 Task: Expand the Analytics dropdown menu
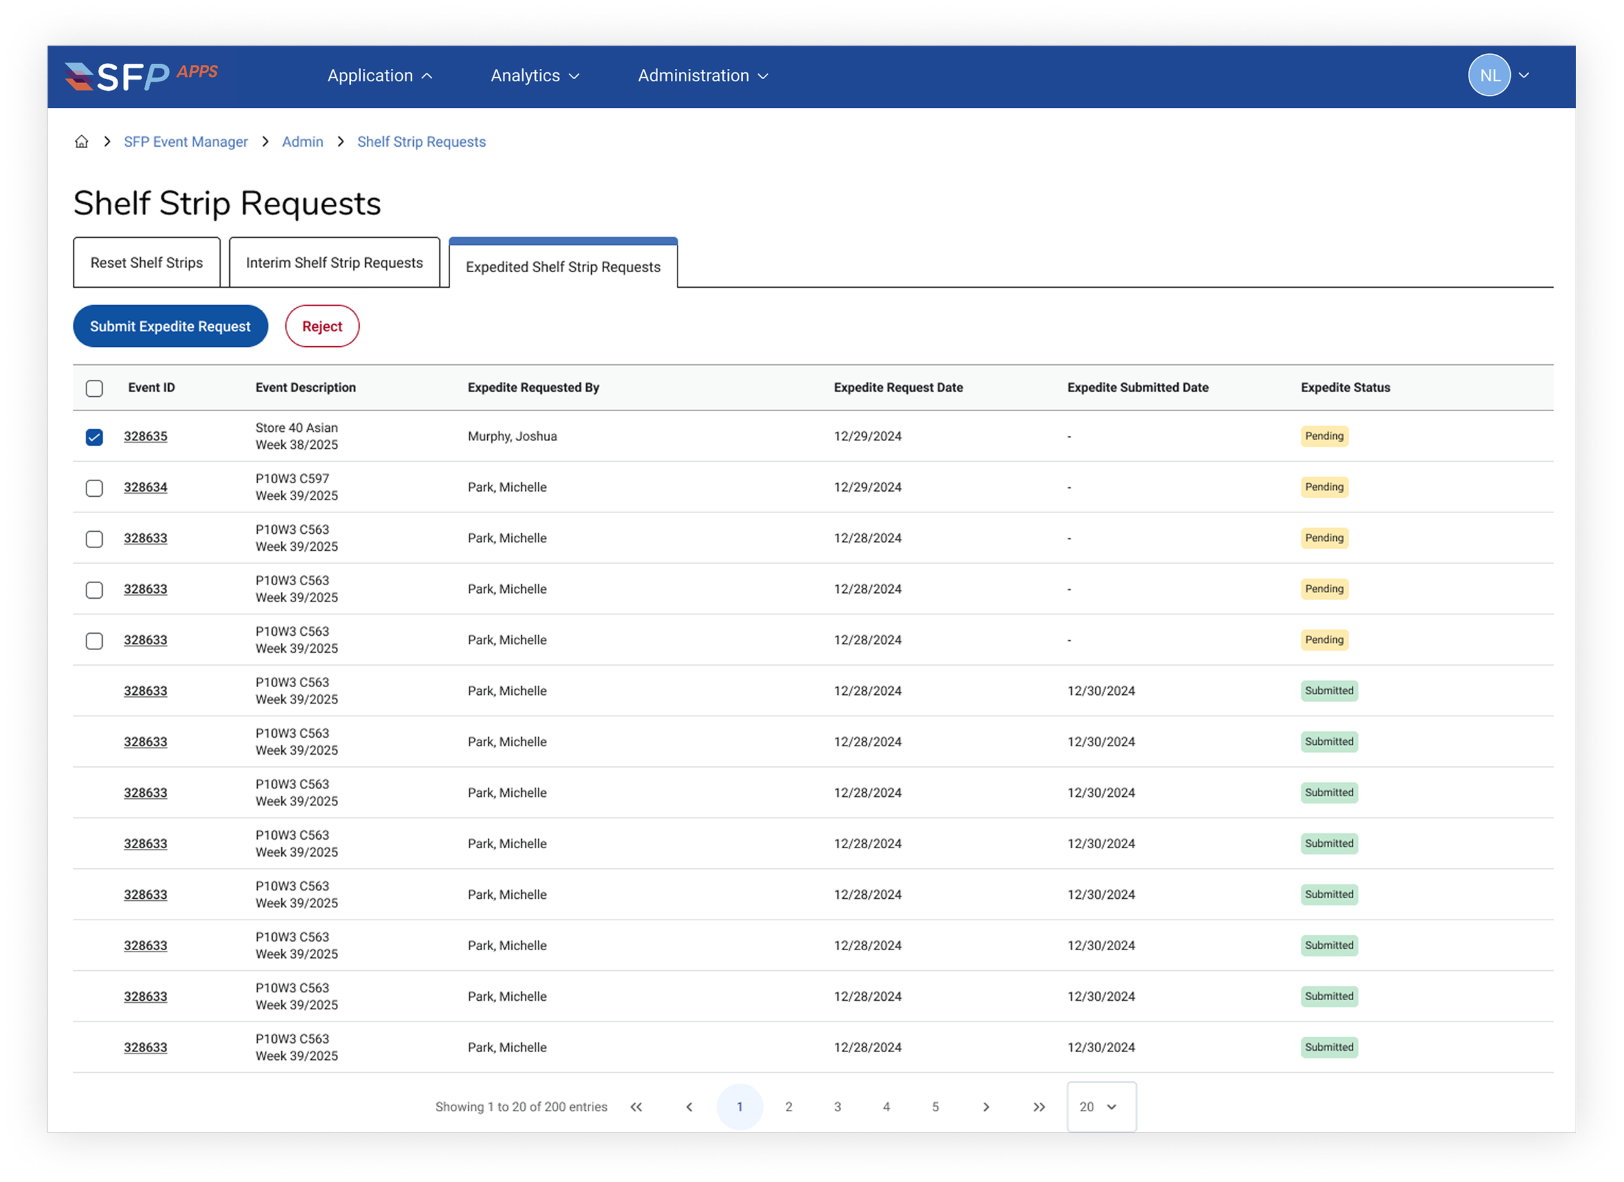pyautogui.click(x=534, y=76)
